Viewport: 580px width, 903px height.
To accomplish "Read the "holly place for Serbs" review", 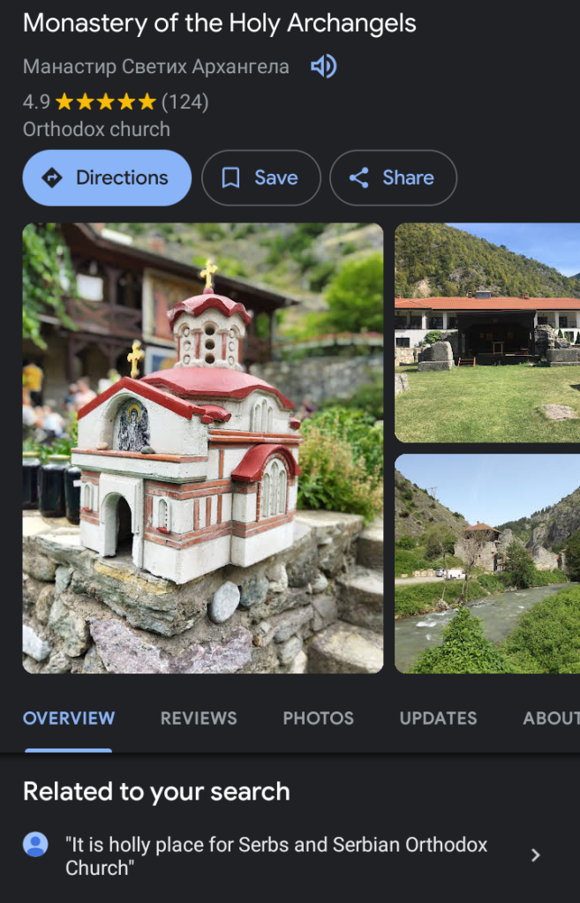I will 276,855.
